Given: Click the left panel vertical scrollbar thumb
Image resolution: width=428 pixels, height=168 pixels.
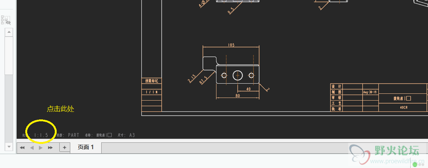Looking at the screenshot, I should coord(9,55).
